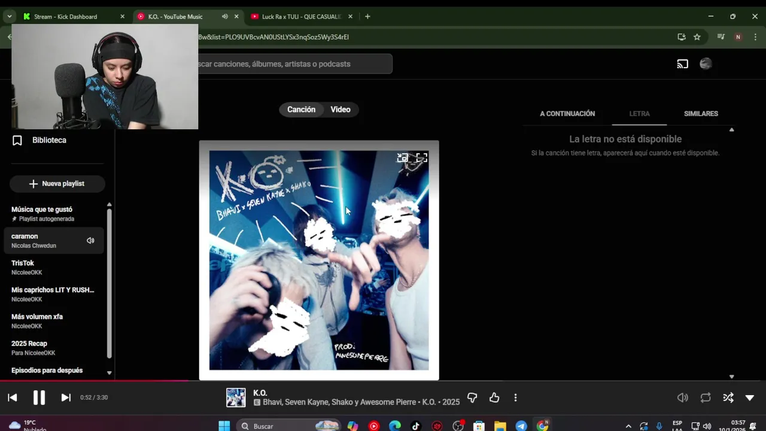
Task: Open Telegram from the taskbar
Action: [x=521, y=426]
